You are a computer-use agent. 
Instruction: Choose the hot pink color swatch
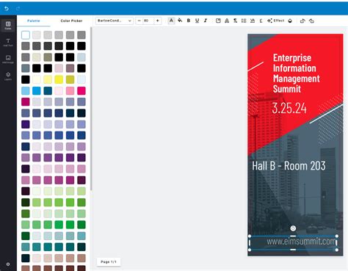click(x=81, y=91)
